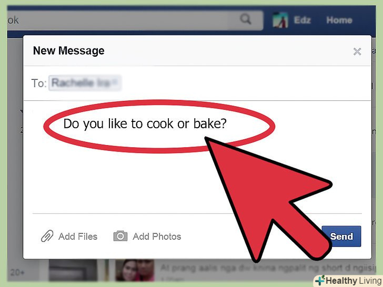
Task: Click the paperclip Add Files icon
Action: pyautogui.click(x=47, y=236)
